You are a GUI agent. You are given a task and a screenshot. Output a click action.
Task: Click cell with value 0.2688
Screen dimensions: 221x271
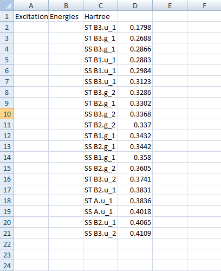135,38
